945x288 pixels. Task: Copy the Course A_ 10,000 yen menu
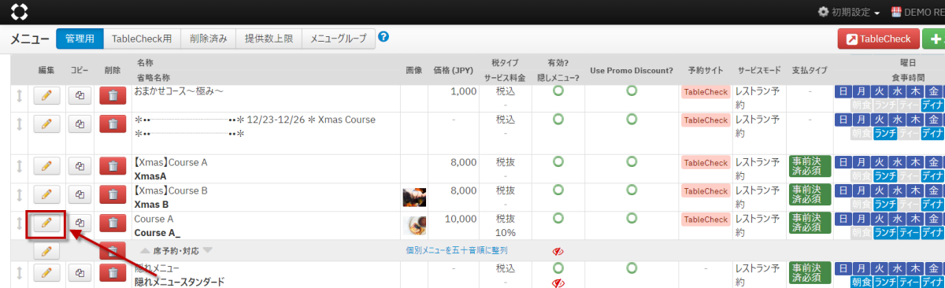80,223
